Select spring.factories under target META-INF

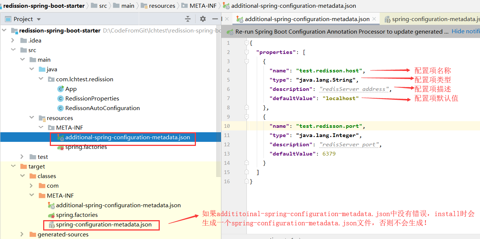(77, 215)
